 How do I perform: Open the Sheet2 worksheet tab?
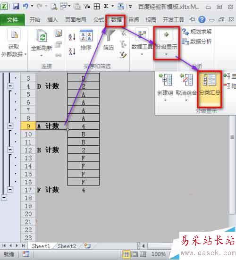pos(67,246)
